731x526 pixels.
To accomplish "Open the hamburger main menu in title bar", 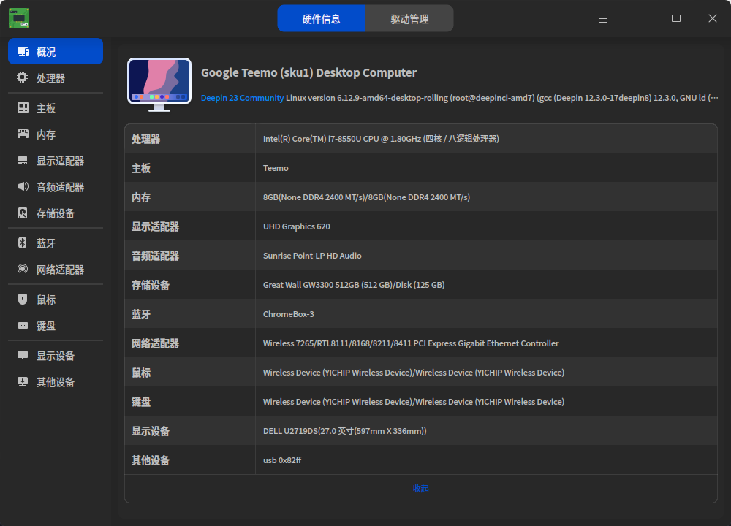I will pyautogui.click(x=603, y=18).
